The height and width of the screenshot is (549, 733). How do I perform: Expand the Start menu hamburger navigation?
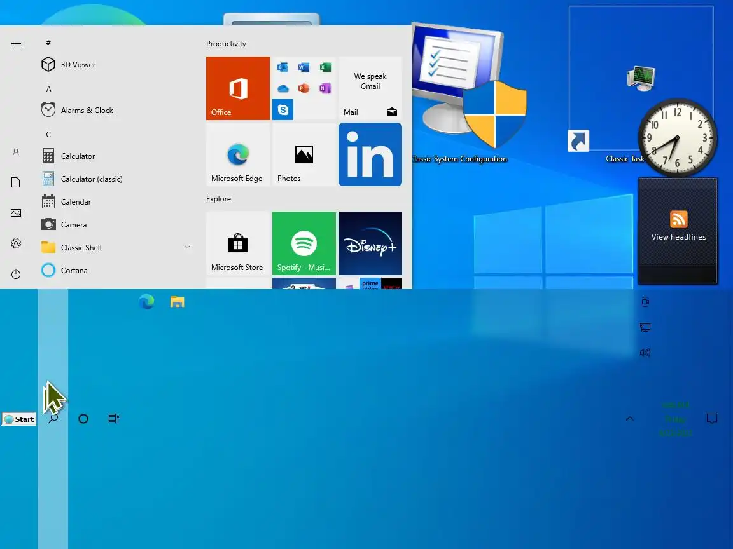point(16,43)
